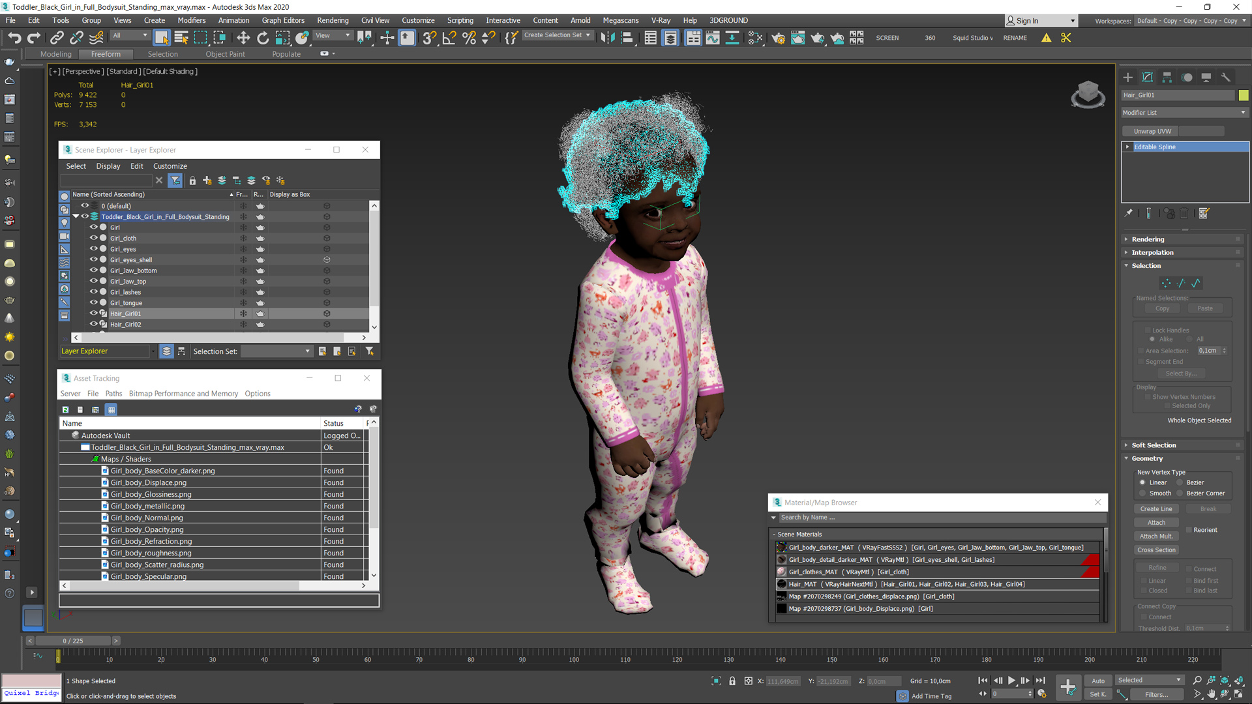1252x704 pixels.
Task: Open Paths menu in Asset Tracking
Action: click(113, 394)
